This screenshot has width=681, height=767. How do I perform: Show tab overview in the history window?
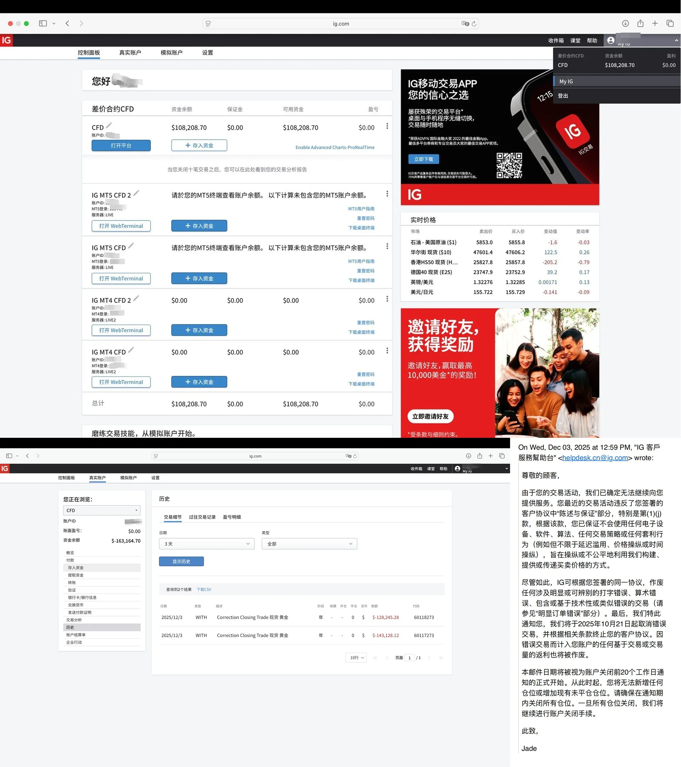pos(502,456)
